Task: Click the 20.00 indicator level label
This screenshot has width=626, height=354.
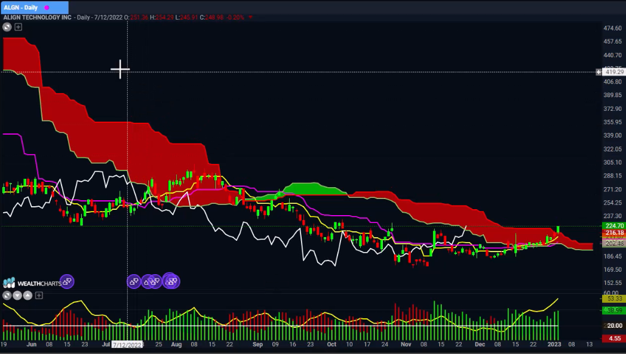Action: tap(614, 326)
